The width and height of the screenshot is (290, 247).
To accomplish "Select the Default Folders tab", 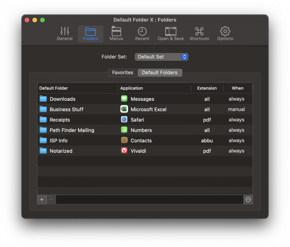I will point(159,72).
